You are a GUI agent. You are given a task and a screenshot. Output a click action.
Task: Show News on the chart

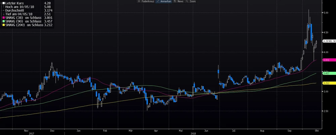[x=178, y=2]
